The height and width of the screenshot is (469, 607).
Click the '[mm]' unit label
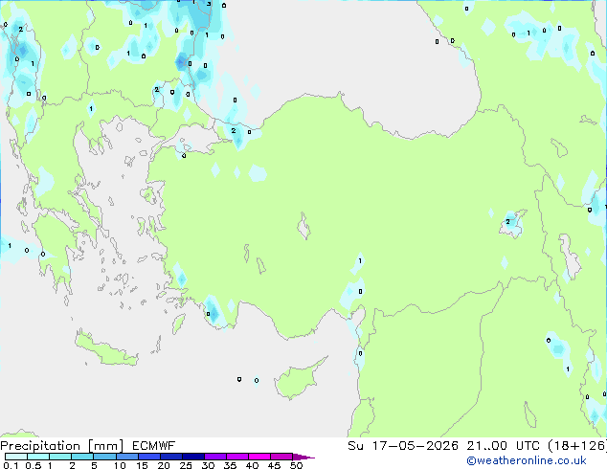(x=105, y=446)
